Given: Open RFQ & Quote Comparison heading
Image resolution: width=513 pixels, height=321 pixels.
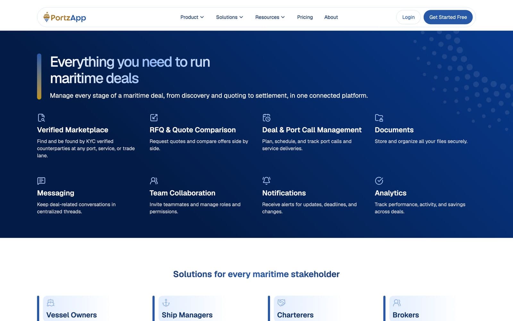Looking at the screenshot, I should 193,130.
